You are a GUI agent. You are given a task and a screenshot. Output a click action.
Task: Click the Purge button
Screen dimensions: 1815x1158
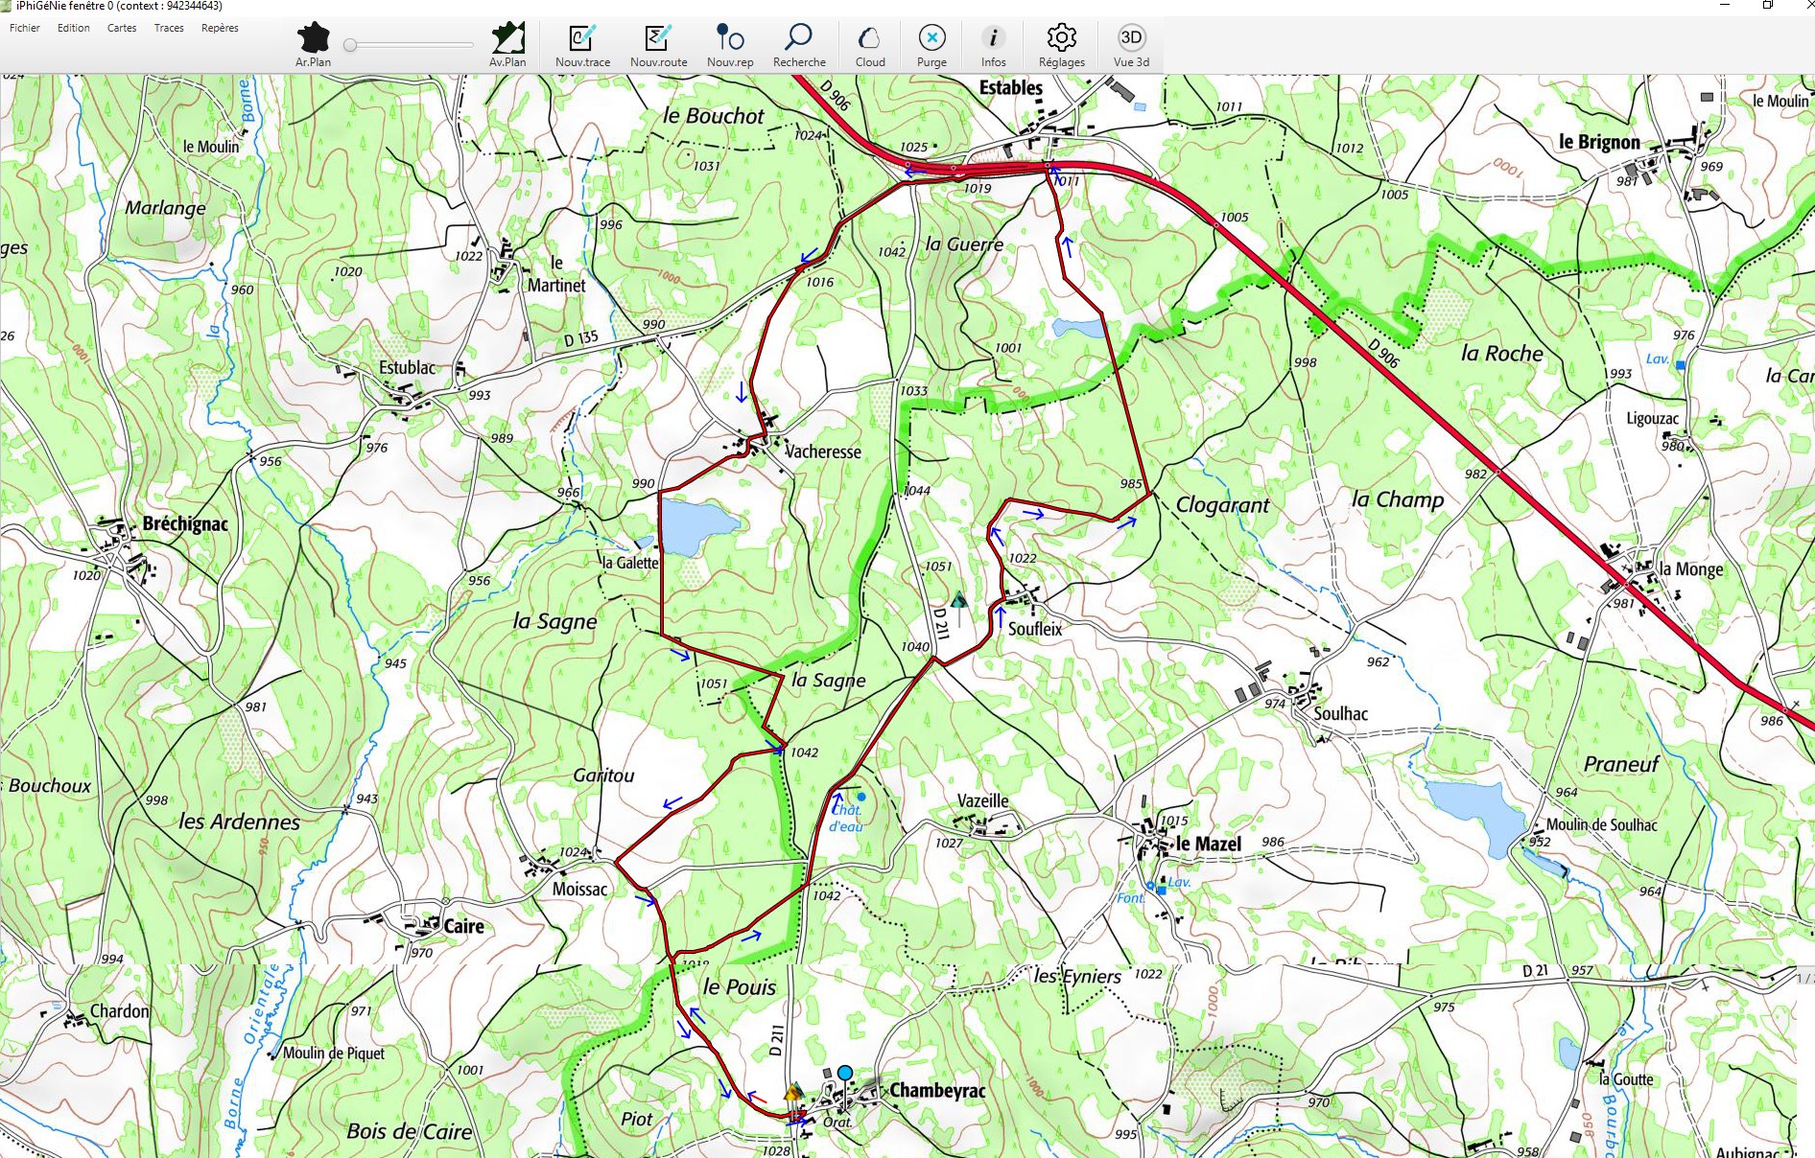pyautogui.click(x=931, y=39)
